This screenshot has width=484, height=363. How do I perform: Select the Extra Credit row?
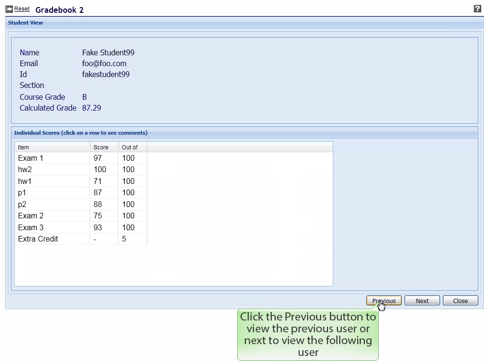click(x=81, y=239)
